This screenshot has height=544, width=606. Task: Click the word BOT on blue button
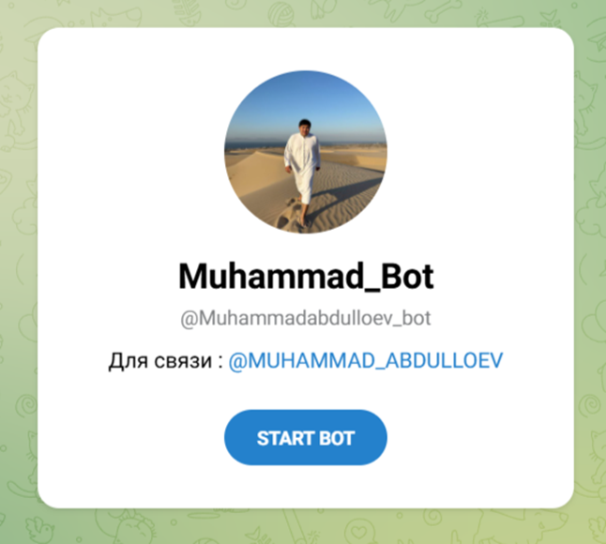[x=337, y=439]
